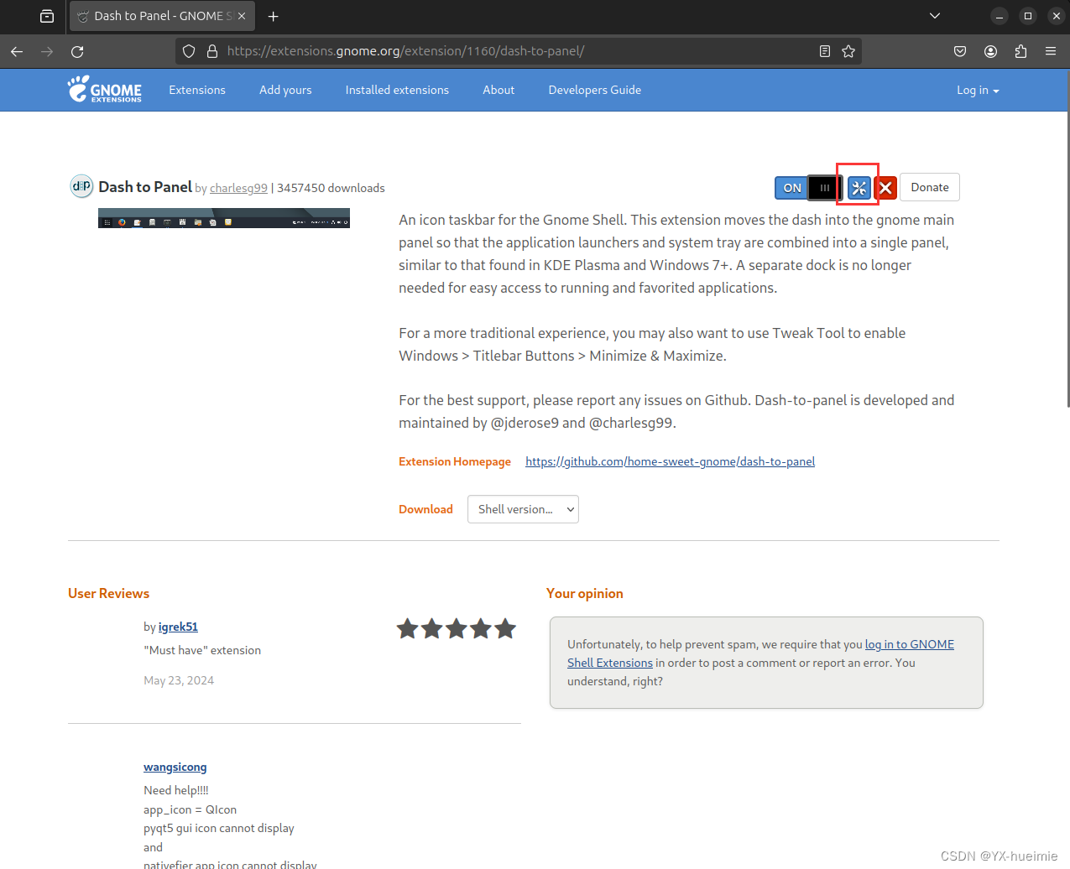
Task: Open the Shell version dropdown
Action: [523, 509]
